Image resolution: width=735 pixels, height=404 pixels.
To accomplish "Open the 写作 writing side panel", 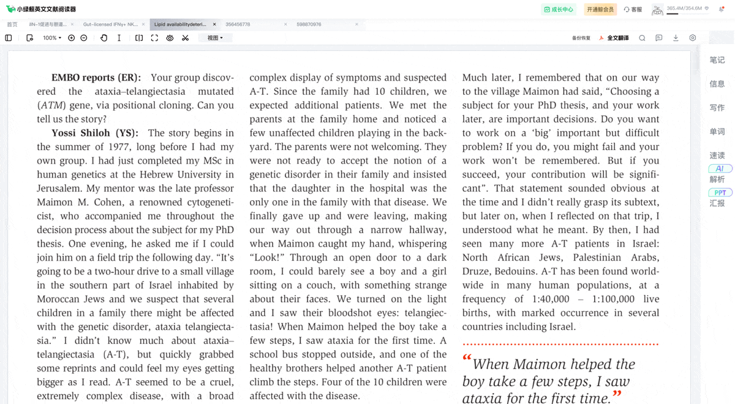I will click(717, 108).
